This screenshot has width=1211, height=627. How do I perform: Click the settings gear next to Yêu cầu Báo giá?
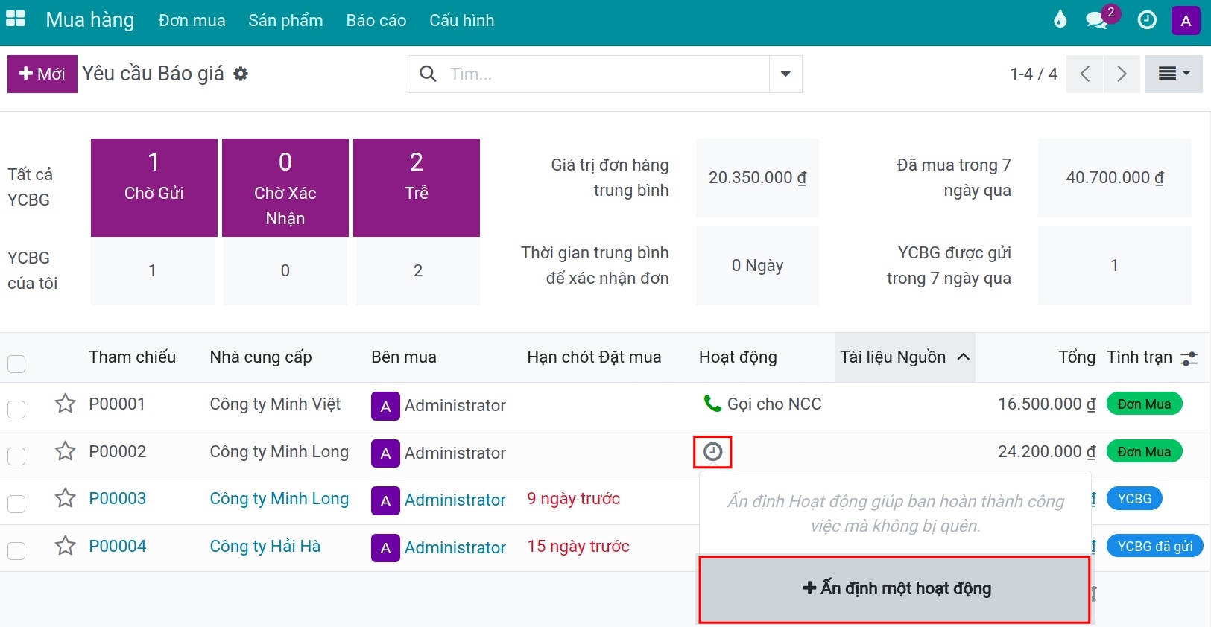tap(241, 74)
